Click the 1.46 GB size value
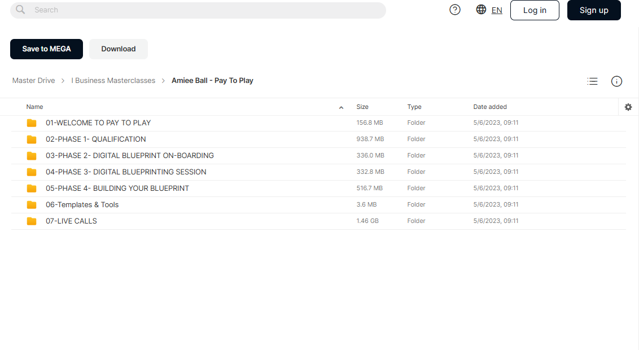The image size is (639, 350). [x=367, y=221]
